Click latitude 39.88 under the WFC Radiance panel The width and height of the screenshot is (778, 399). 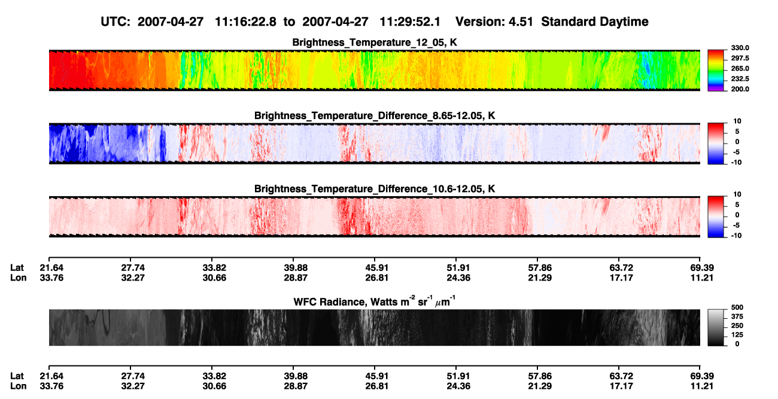pyautogui.click(x=293, y=376)
